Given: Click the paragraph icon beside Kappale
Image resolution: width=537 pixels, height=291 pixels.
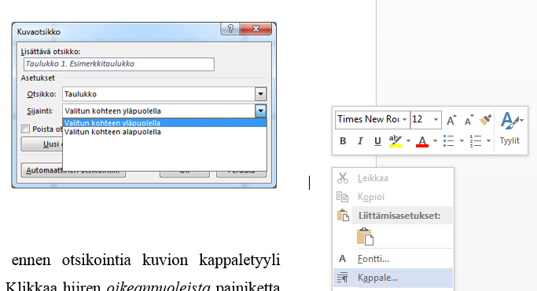Looking at the screenshot, I should [343, 278].
